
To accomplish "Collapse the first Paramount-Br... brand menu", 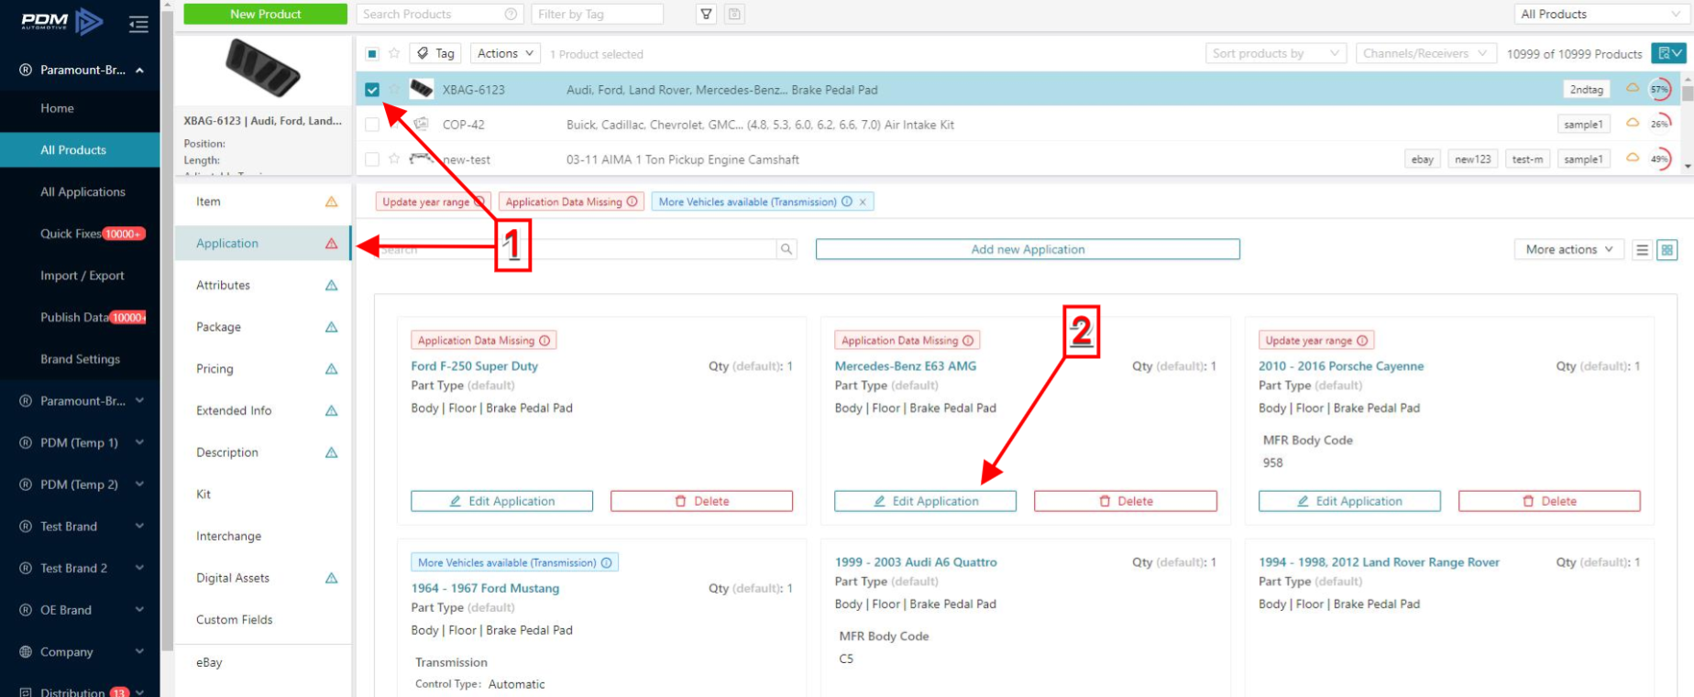I will click(139, 70).
